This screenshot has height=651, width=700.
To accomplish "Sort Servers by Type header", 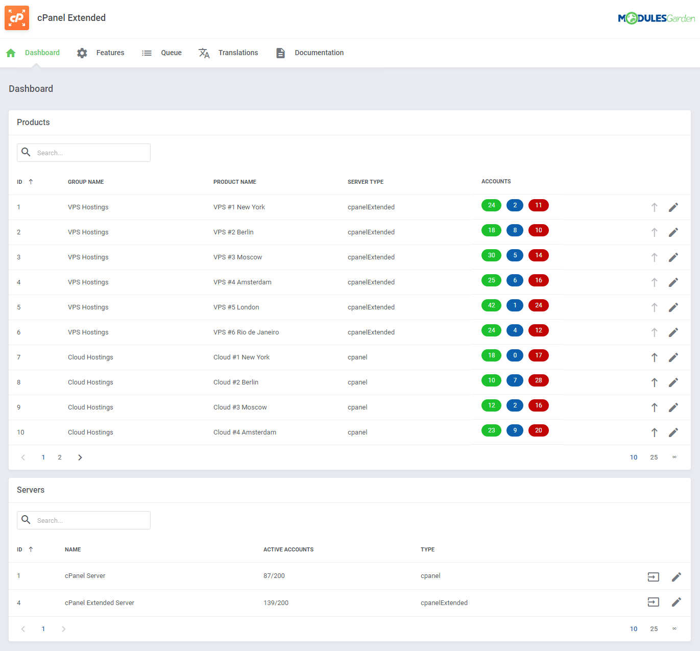I will 427,549.
